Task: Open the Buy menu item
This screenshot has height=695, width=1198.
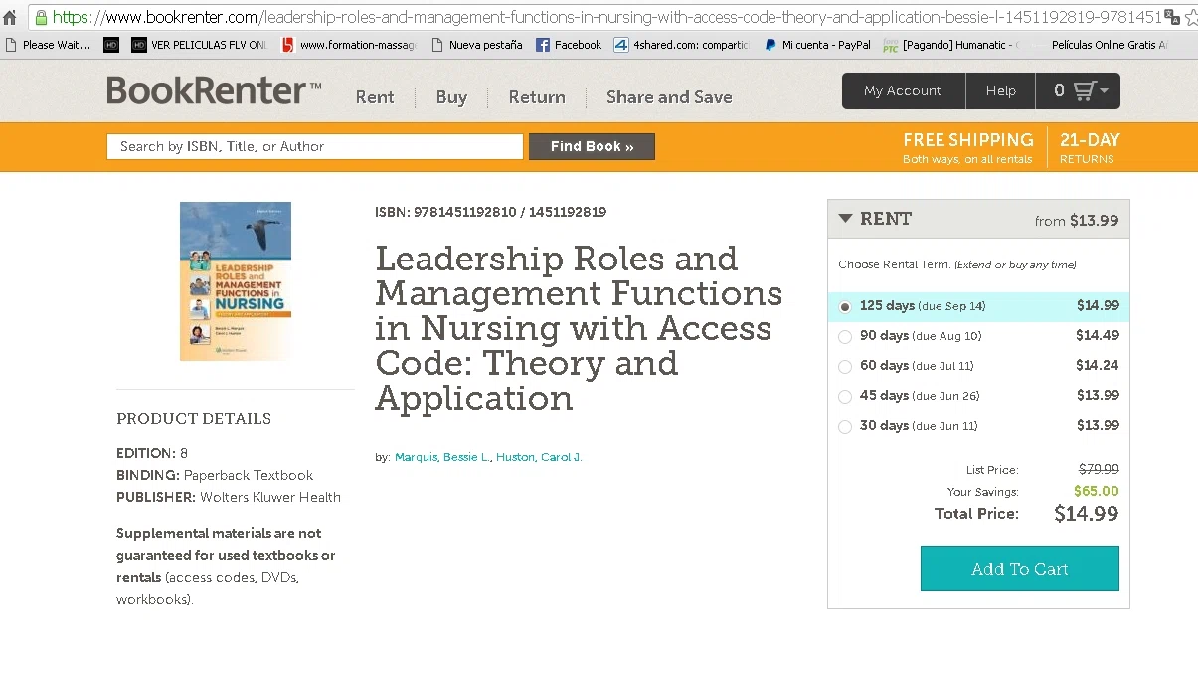Action: [x=451, y=97]
